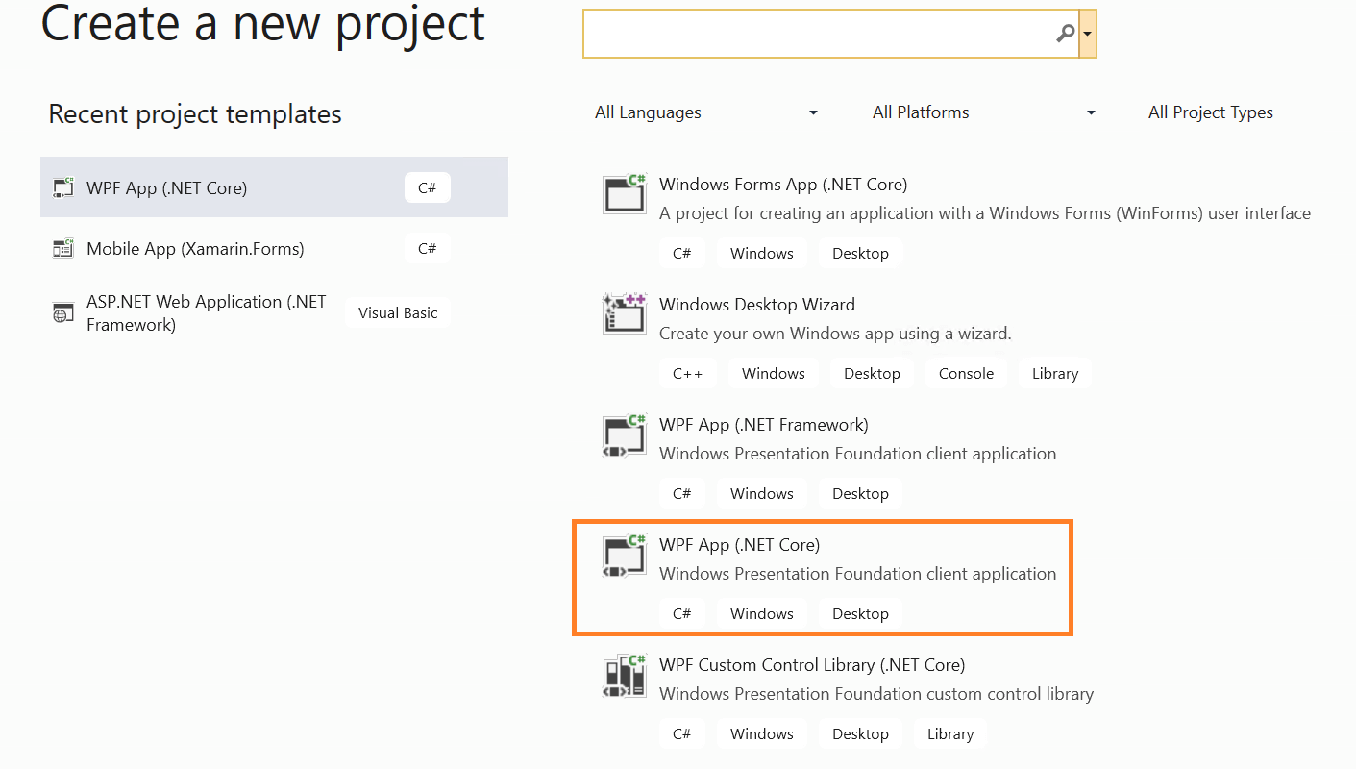
Task: Click the search magnifier icon
Action: (x=1065, y=34)
